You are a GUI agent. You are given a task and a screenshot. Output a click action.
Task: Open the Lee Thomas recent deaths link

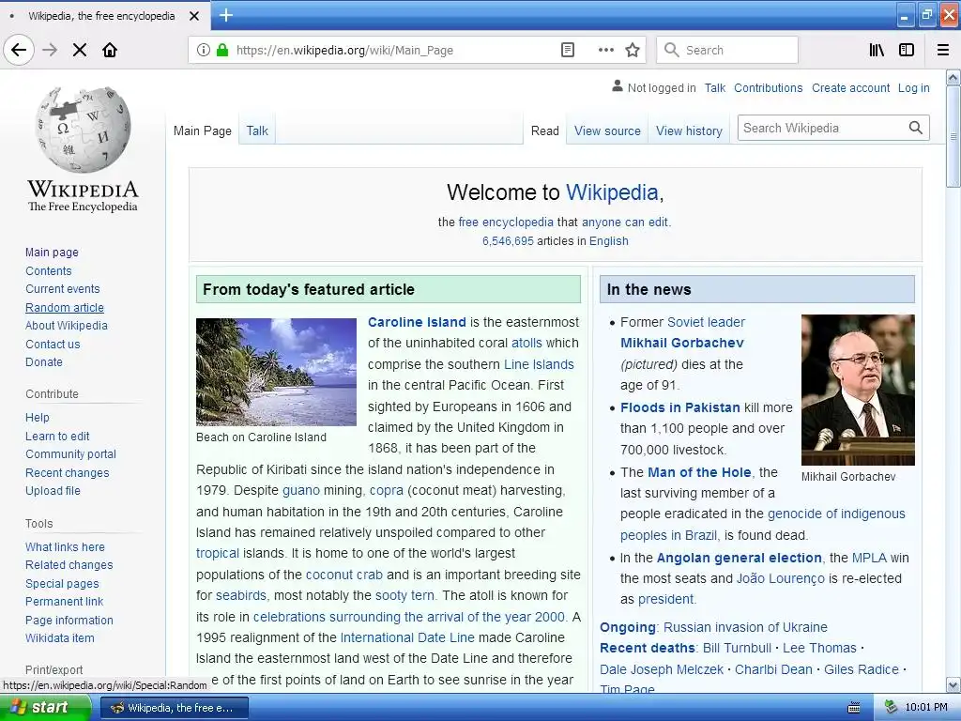pos(819,648)
